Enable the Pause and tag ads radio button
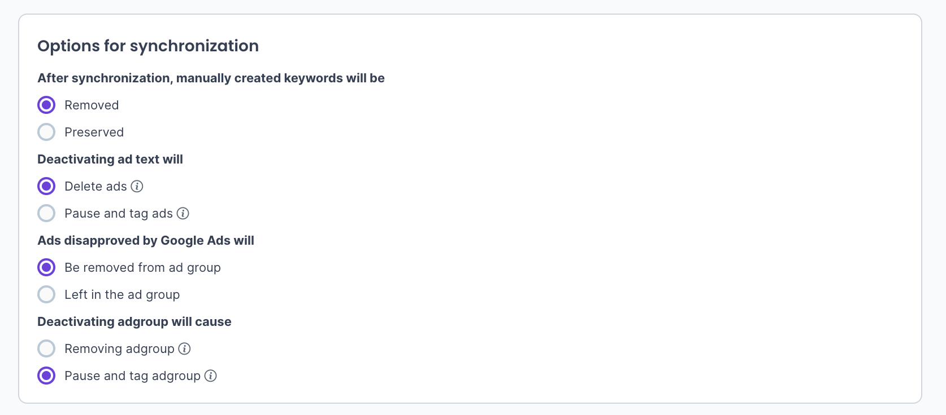This screenshot has width=946, height=415. coord(46,213)
